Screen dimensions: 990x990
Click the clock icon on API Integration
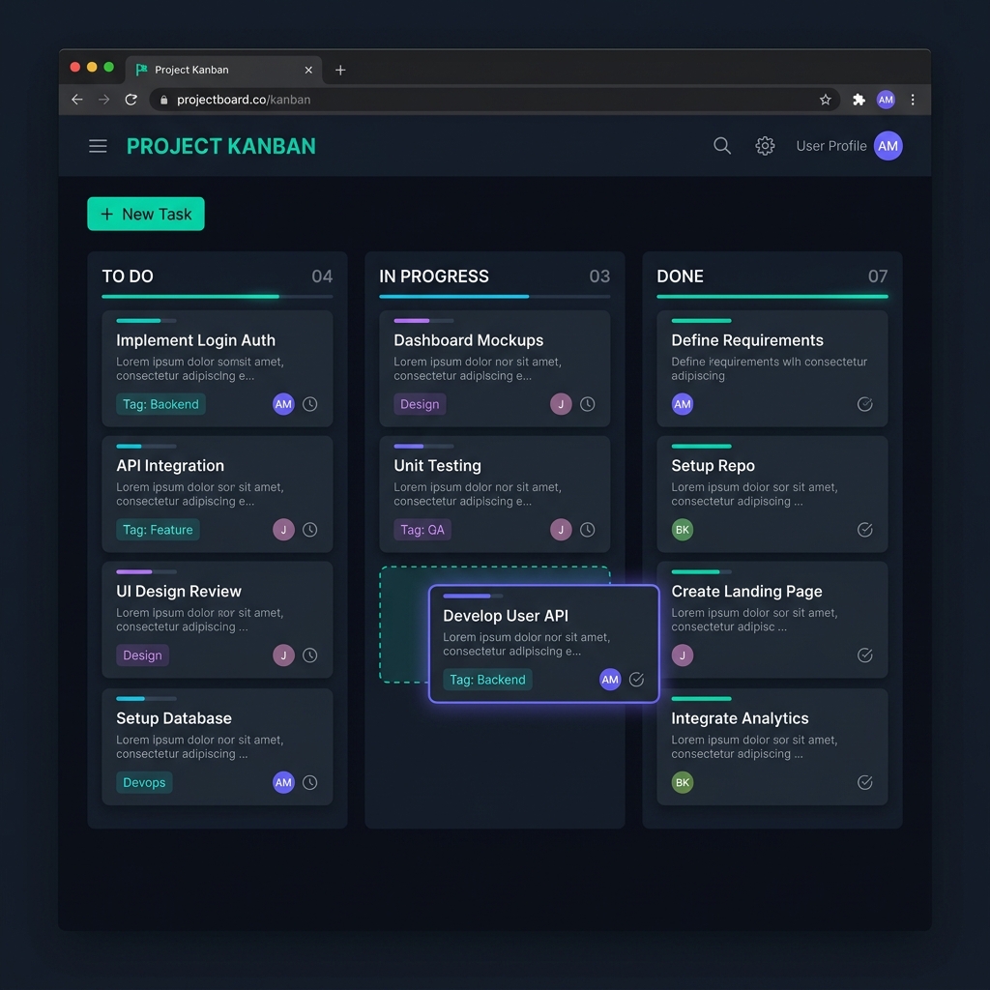point(309,530)
